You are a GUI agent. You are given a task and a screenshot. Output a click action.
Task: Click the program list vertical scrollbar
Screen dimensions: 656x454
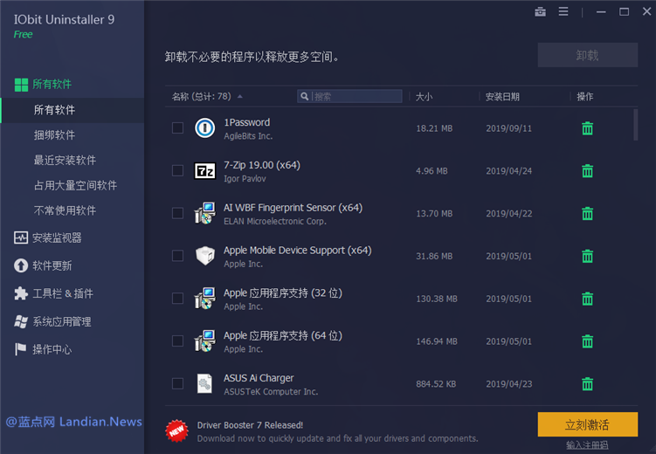point(636,125)
